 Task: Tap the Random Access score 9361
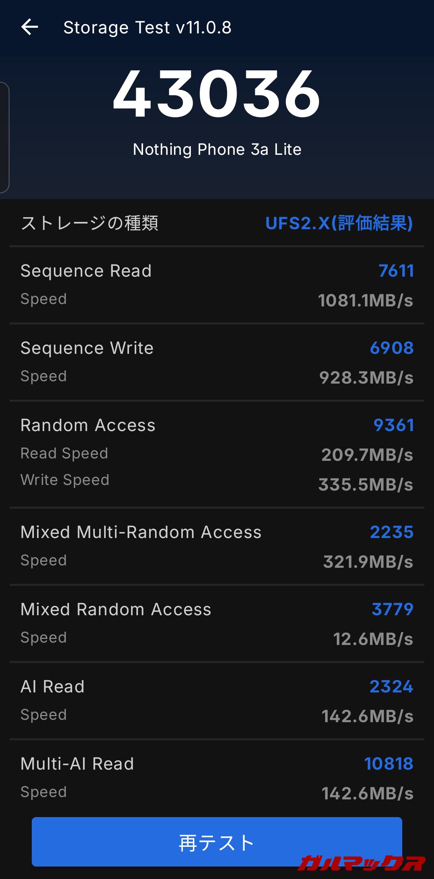[x=393, y=425]
